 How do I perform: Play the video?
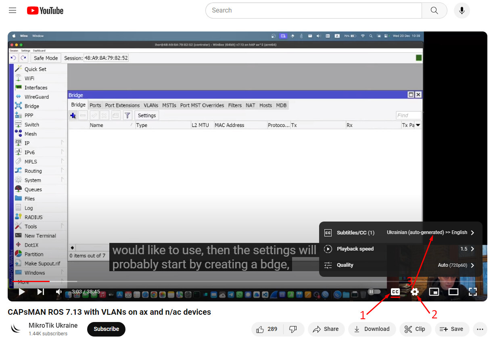click(x=22, y=291)
